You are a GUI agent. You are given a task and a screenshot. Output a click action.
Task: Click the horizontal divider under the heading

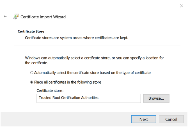tap(97, 46)
